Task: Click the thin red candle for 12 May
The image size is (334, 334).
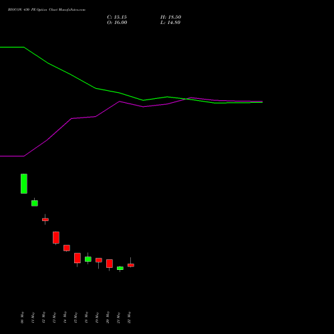Action: tap(45, 220)
